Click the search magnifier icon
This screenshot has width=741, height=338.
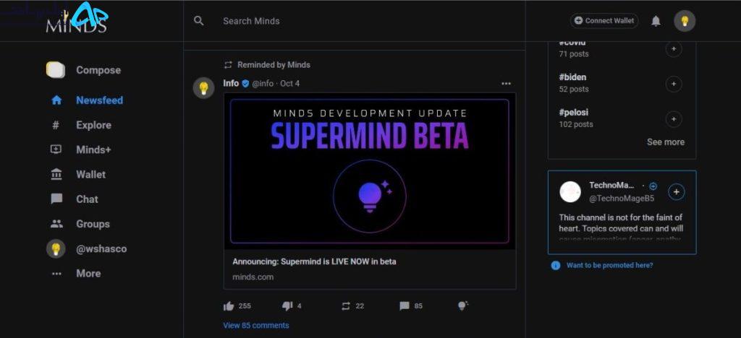[x=199, y=21]
